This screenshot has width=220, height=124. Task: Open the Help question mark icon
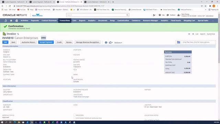tap(160, 15)
